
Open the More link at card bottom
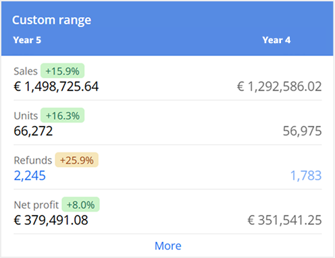point(168,246)
